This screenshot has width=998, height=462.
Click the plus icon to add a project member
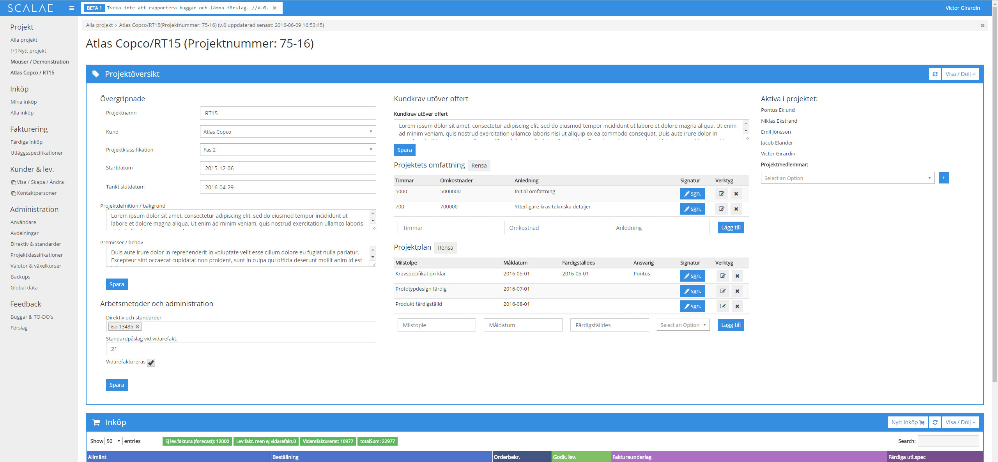pyautogui.click(x=943, y=178)
